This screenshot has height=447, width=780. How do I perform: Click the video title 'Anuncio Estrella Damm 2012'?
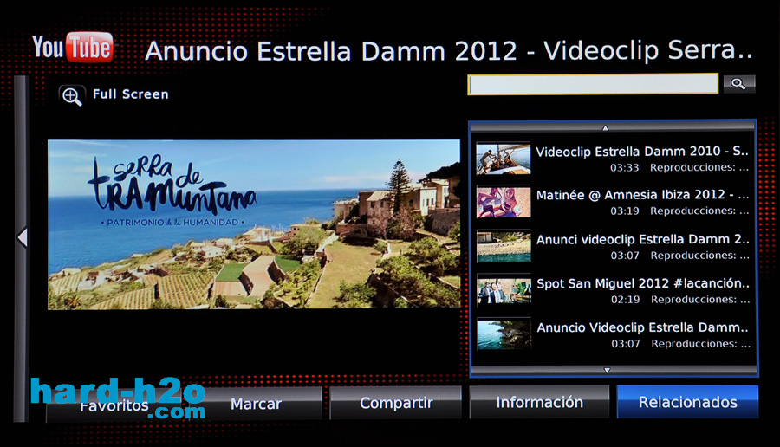tap(331, 51)
